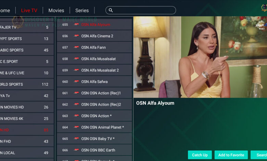The height and width of the screenshot is (161, 267).
Task: Click the live video preview of OSN Alfa Alyoum
Action: click(x=200, y=57)
